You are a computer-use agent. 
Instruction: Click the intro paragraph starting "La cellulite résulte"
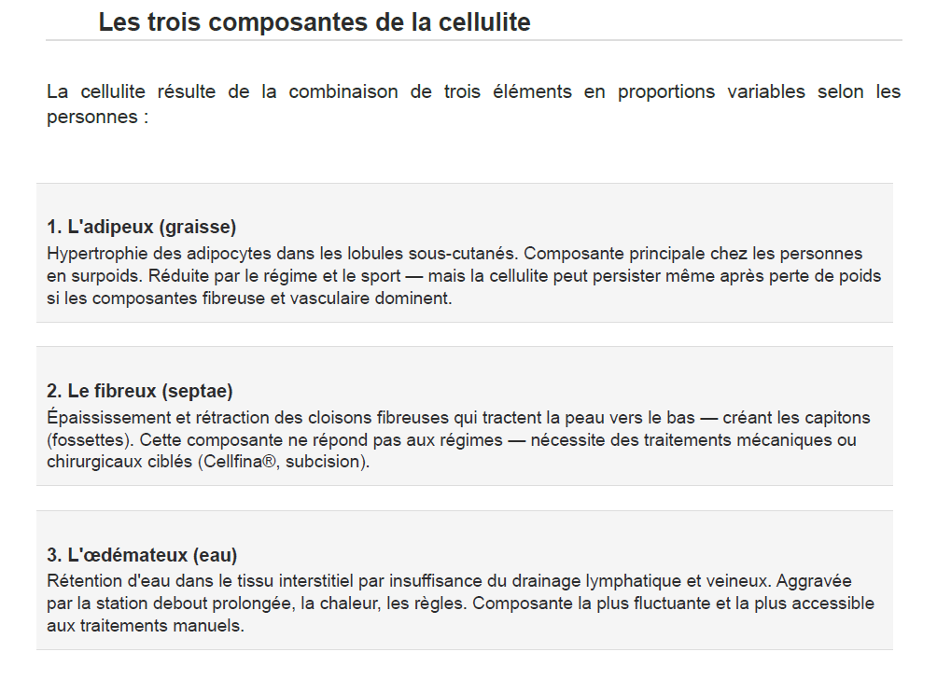(473, 92)
